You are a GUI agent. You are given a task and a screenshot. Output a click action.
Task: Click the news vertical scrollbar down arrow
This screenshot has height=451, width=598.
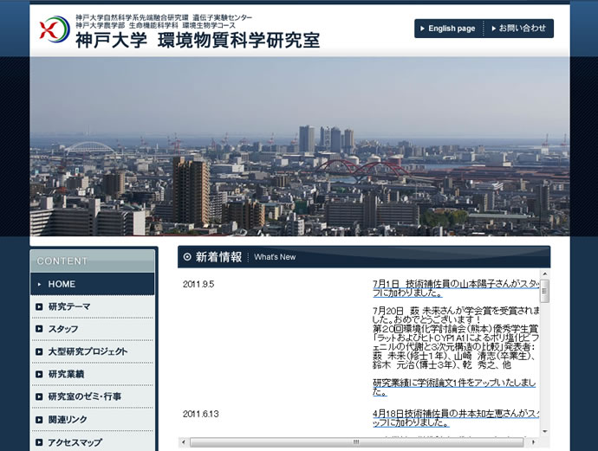point(544,432)
